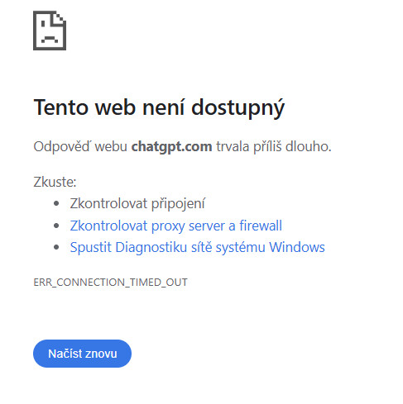Click the words trvala příliš dlouho
The width and height of the screenshot is (403, 404).
274,146
